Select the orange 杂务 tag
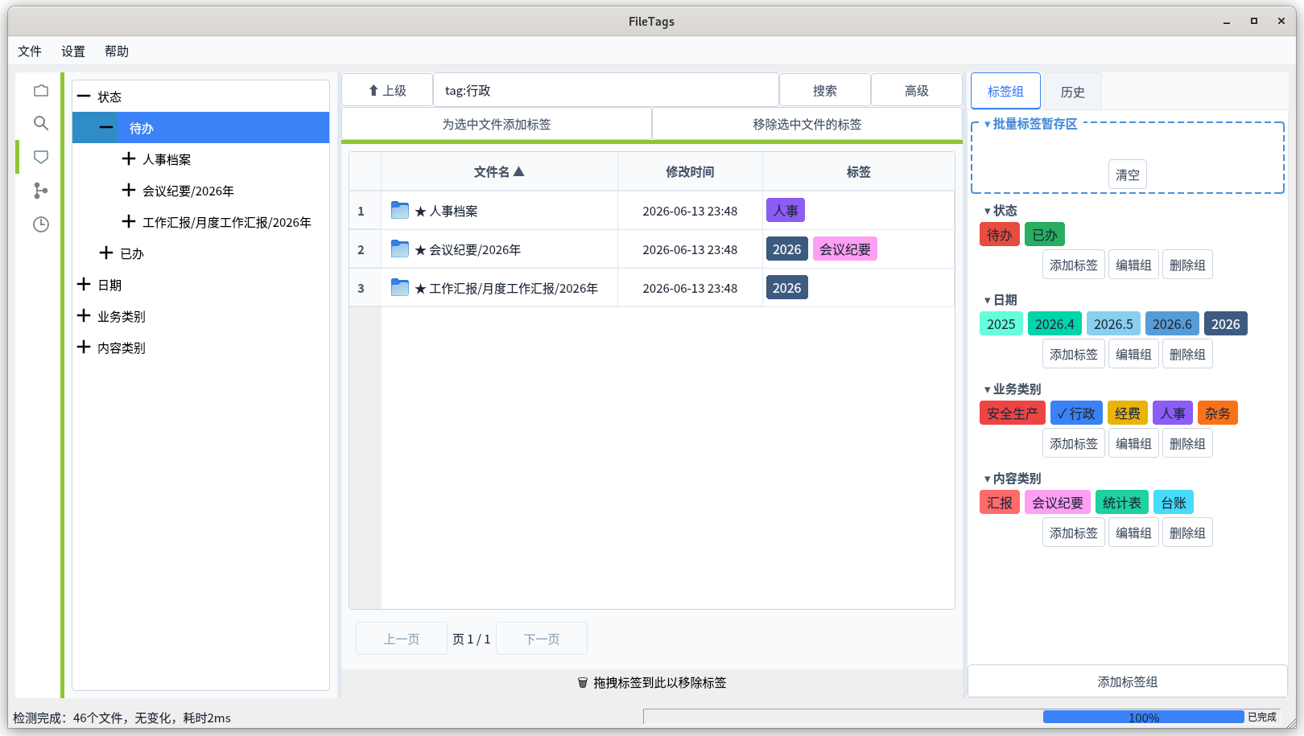This screenshot has height=736, width=1304. coord(1218,413)
